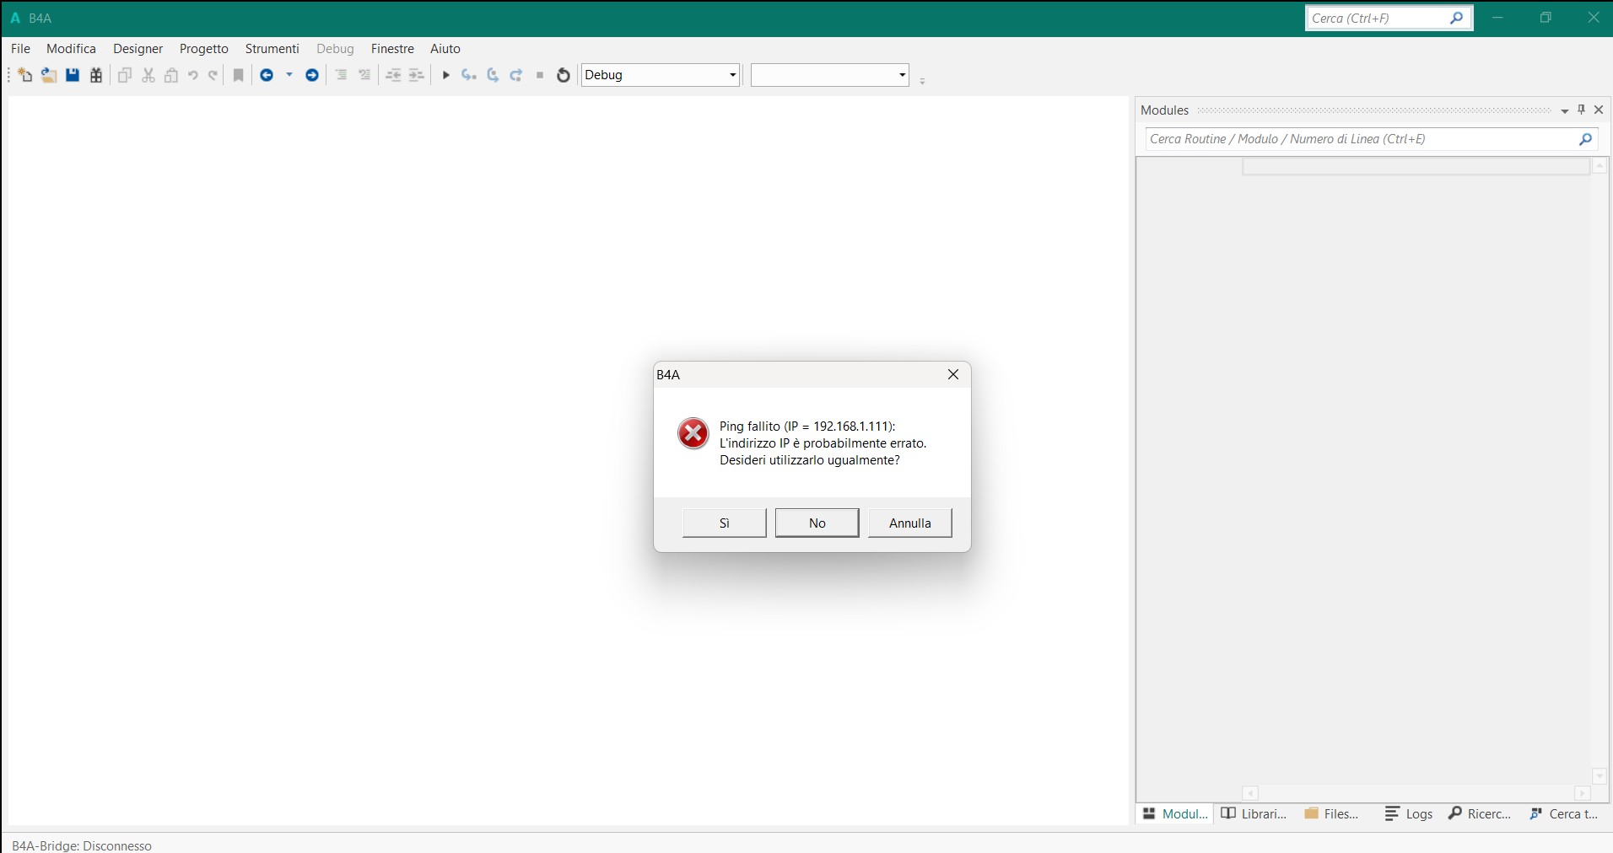Click the copy toolbar icon
This screenshot has height=853, width=1613.
tap(125, 75)
